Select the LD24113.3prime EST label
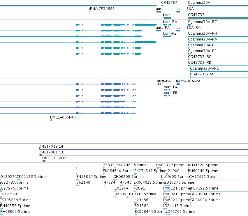The width and height of the screenshot is (248, 216). click(177, 206)
